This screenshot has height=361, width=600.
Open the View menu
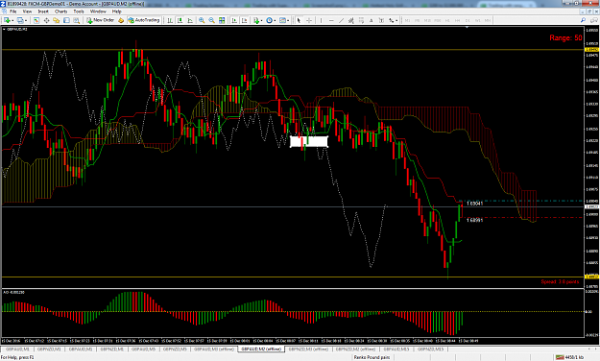point(27,12)
